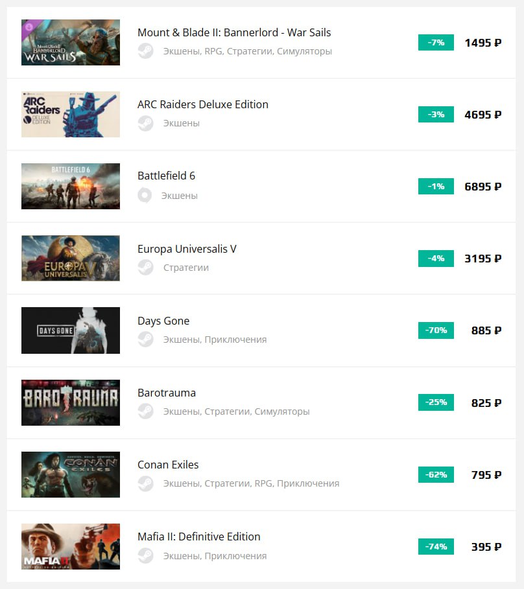Open Mount & Blade II: Bannerlord - War Sails
Screen dimensions: 524x589
pyautogui.click(x=234, y=32)
